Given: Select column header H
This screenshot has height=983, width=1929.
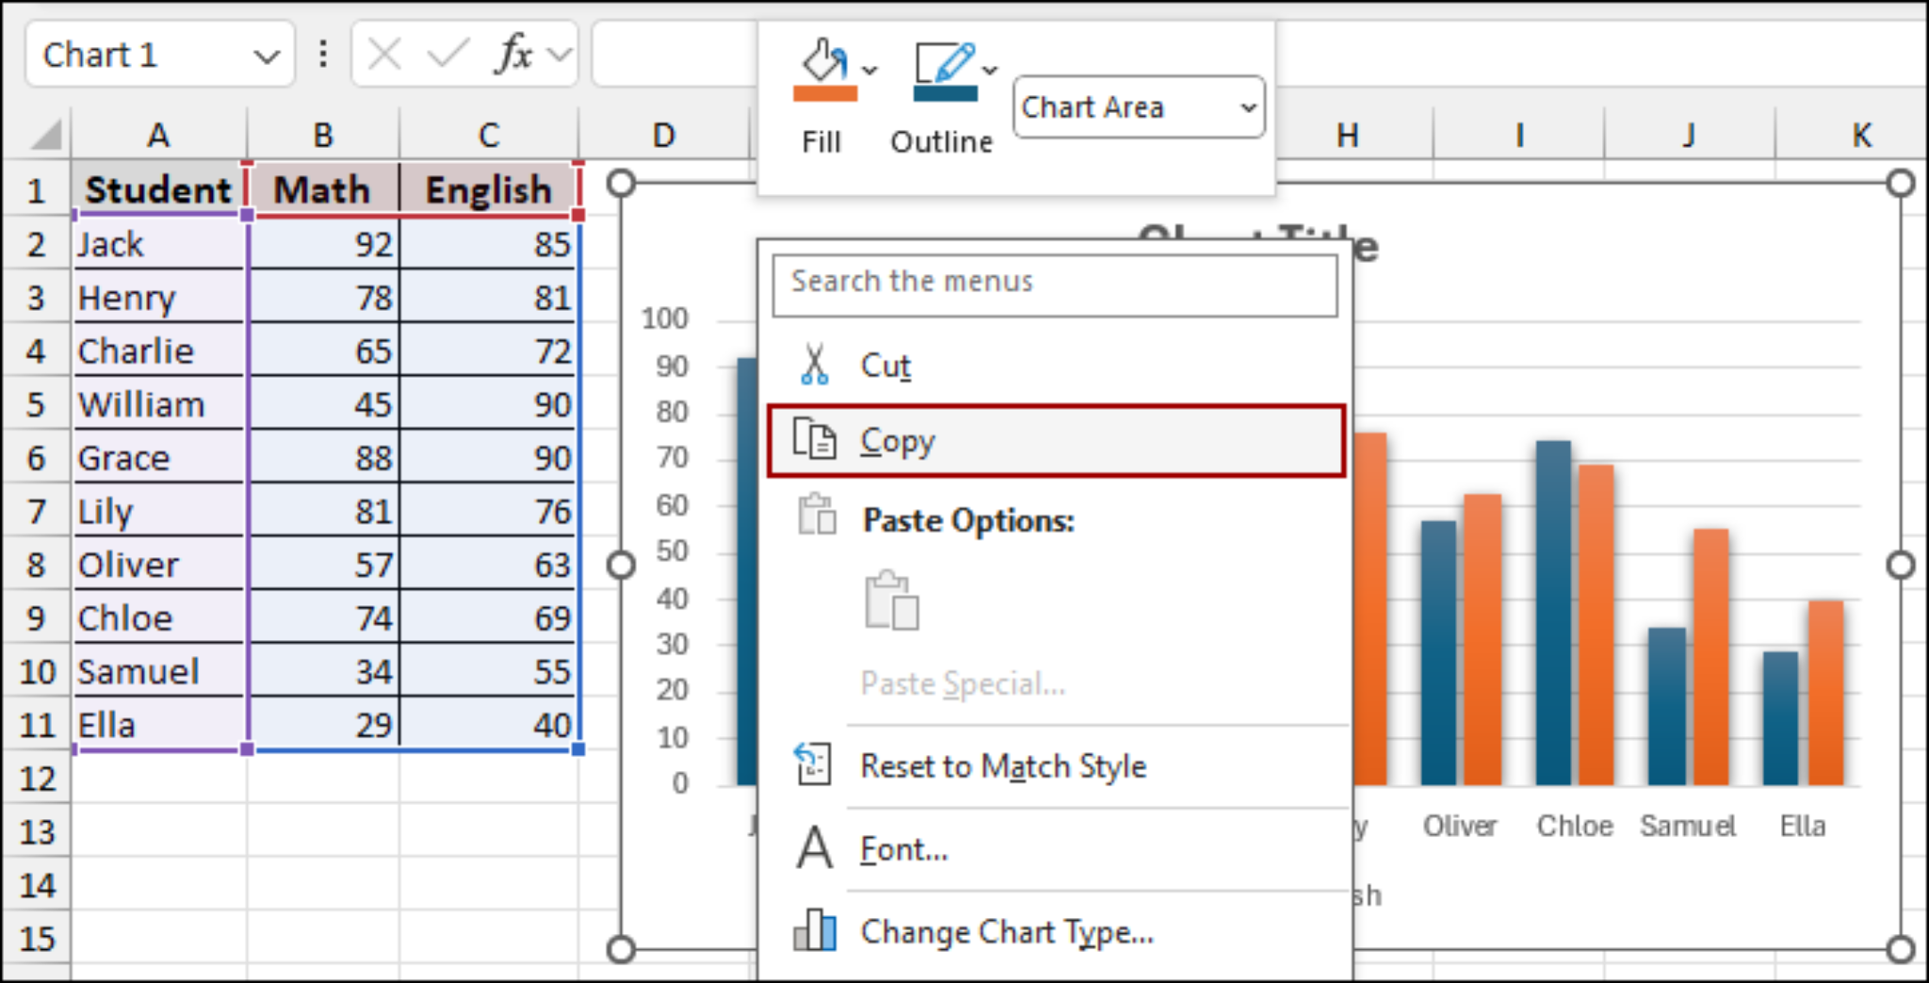Looking at the screenshot, I should tap(1347, 136).
